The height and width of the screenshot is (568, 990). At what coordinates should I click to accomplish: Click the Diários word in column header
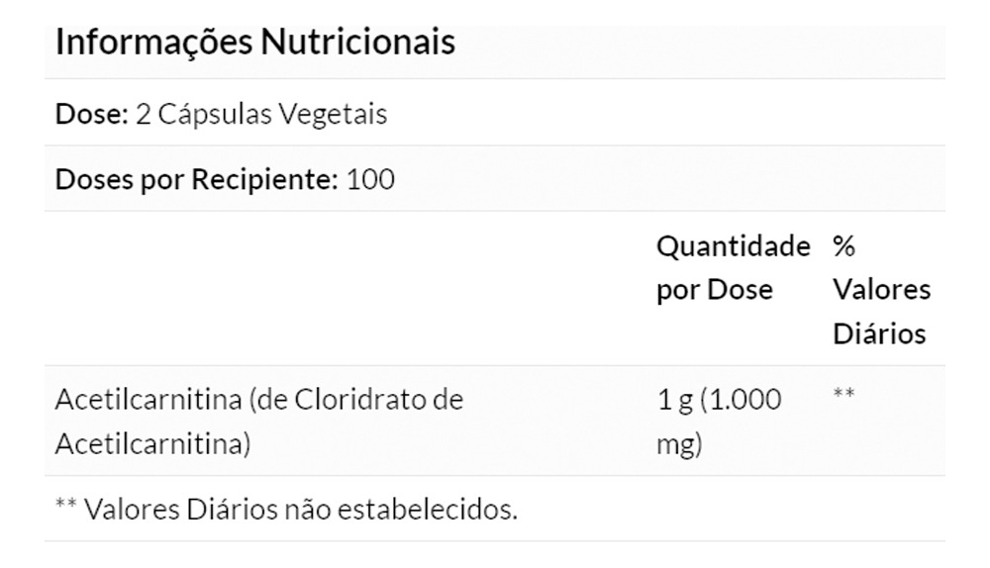(x=878, y=333)
